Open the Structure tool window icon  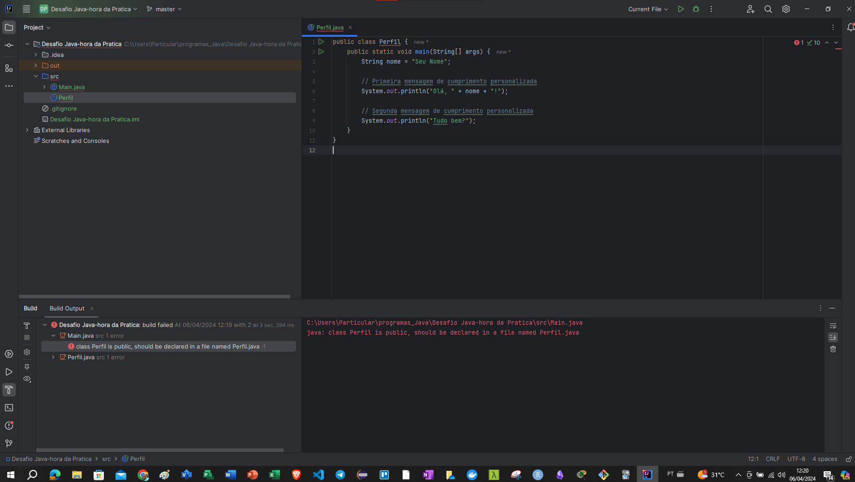9,68
